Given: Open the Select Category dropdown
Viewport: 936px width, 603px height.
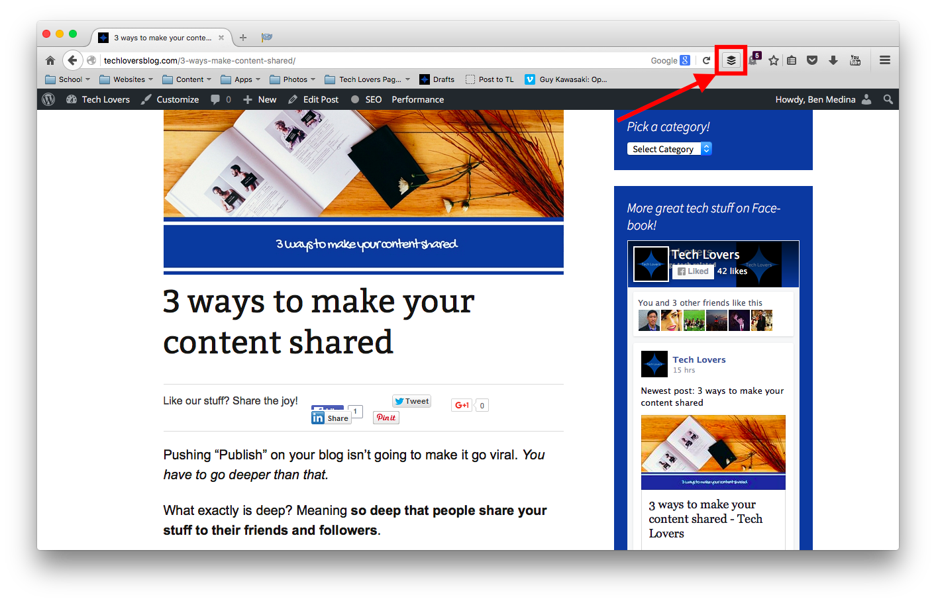Looking at the screenshot, I should (669, 149).
